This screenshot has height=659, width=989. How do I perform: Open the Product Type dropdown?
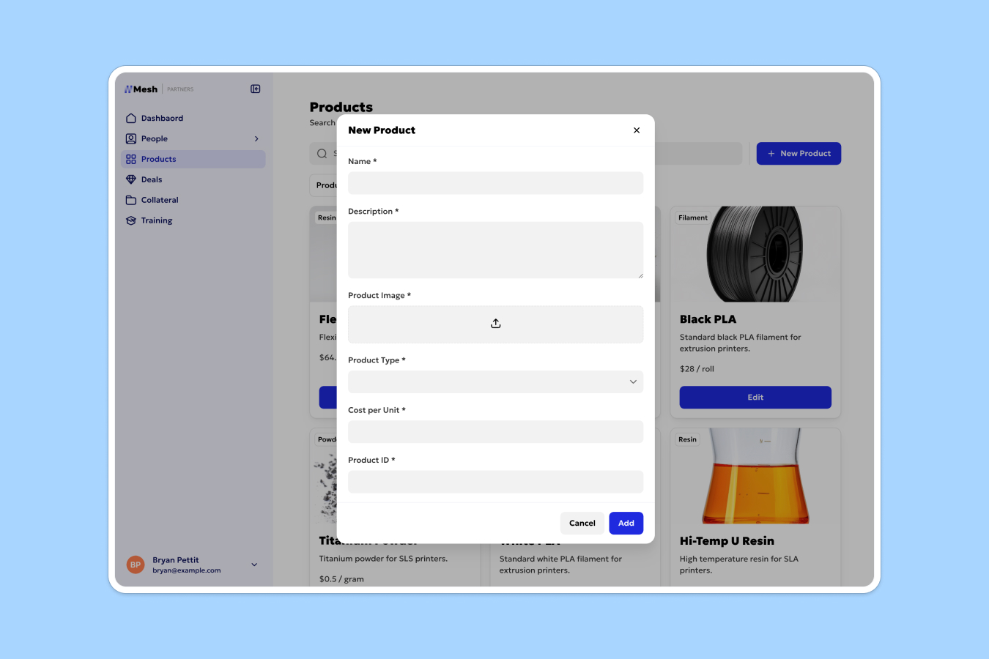[495, 381]
